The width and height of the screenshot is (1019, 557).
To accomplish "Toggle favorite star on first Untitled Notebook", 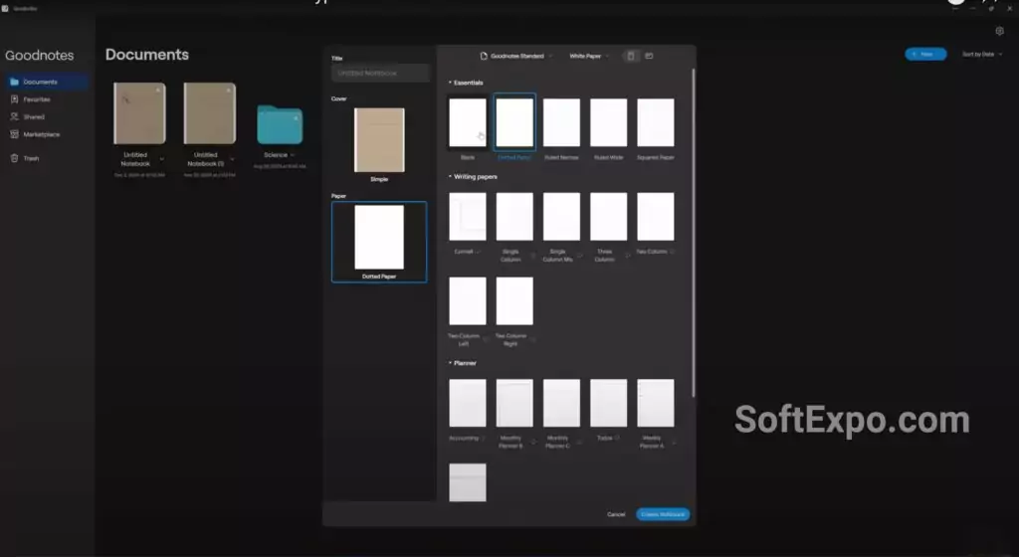I will [x=158, y=90].
